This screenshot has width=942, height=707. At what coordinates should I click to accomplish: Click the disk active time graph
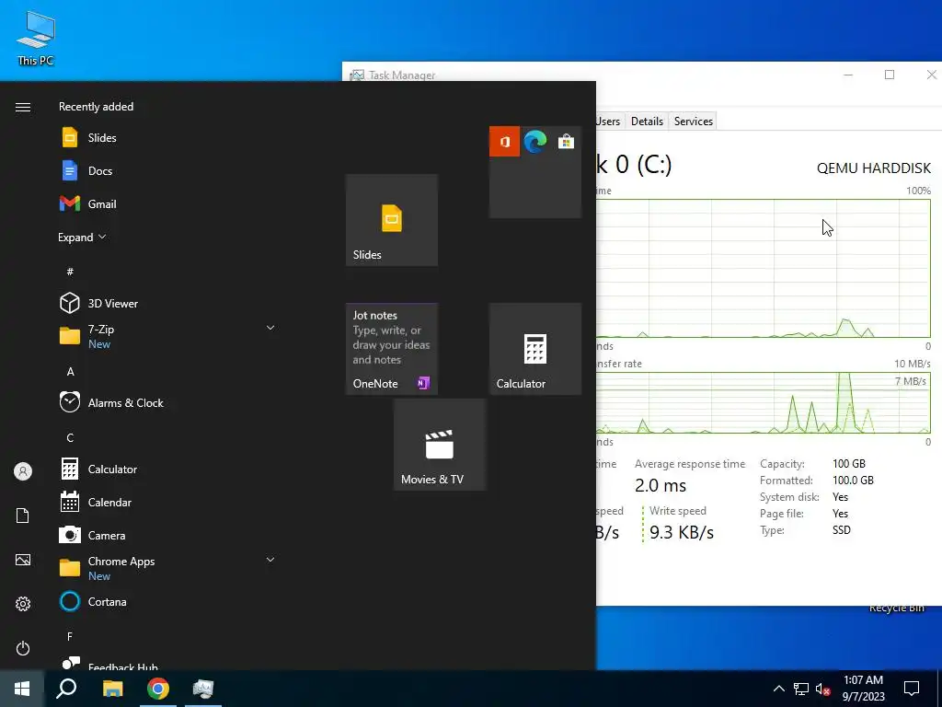coord(763,268)
